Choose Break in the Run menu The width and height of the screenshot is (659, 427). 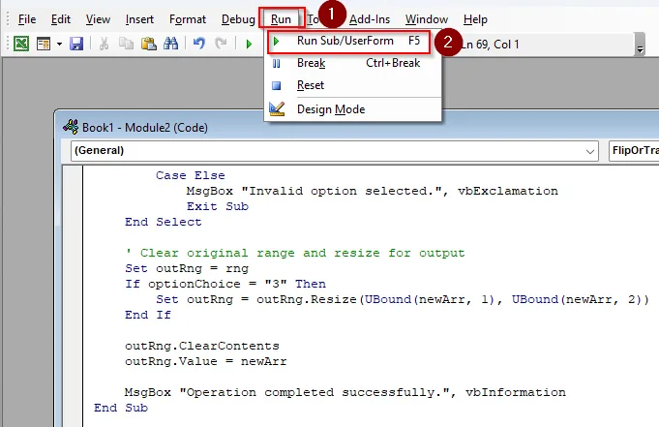[352, 63]
